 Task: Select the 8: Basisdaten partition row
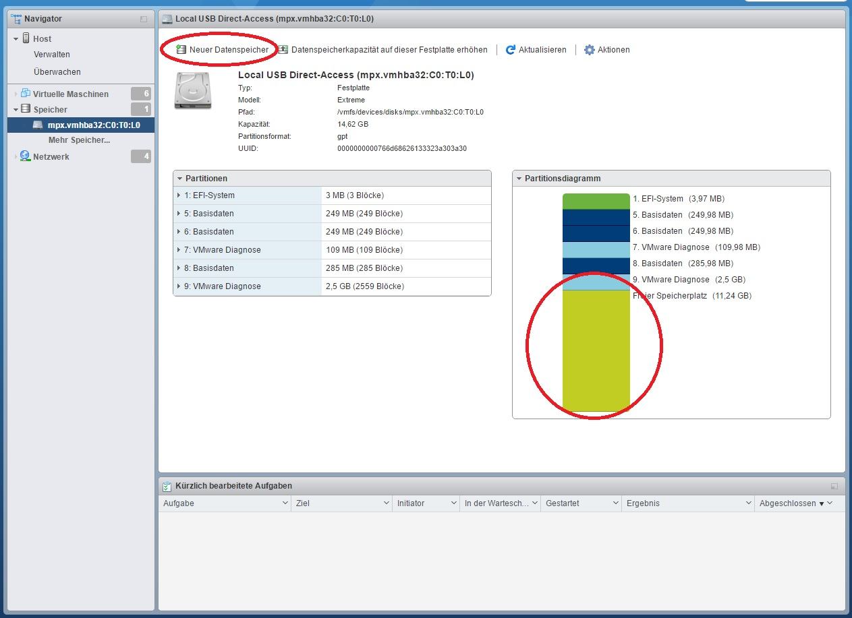332,268
